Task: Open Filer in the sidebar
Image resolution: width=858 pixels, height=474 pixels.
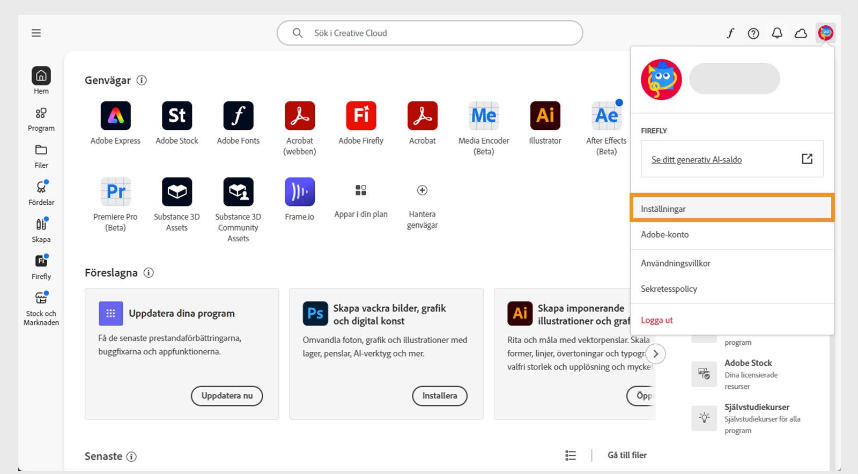Action: coord(41,157)
